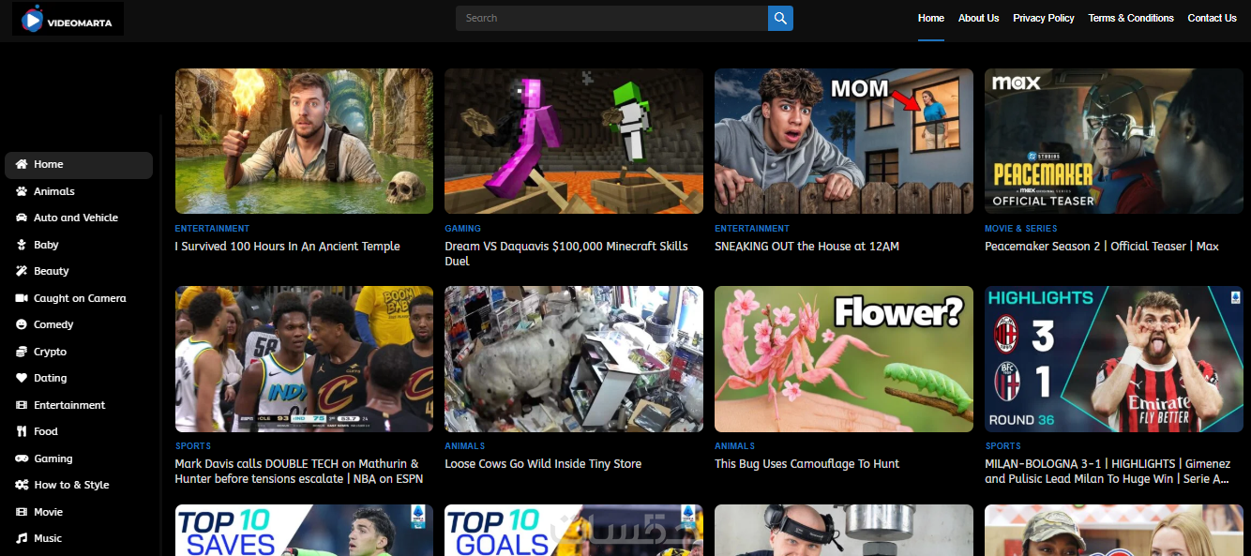Click GAMING tag above Dream VS Daquavis
Image resolution: width=1251 pixels, height=556 pixels.
tap(462, 229)
